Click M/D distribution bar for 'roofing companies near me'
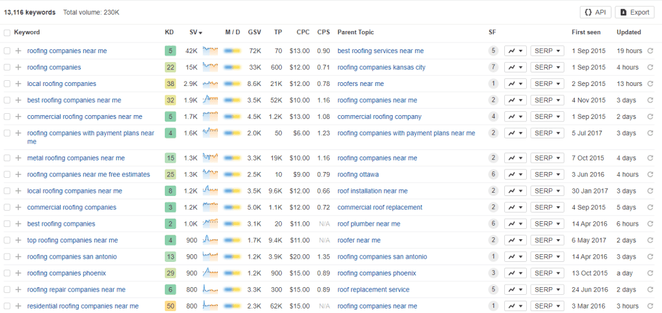This screenshot has height=313, width=662. 232,50
